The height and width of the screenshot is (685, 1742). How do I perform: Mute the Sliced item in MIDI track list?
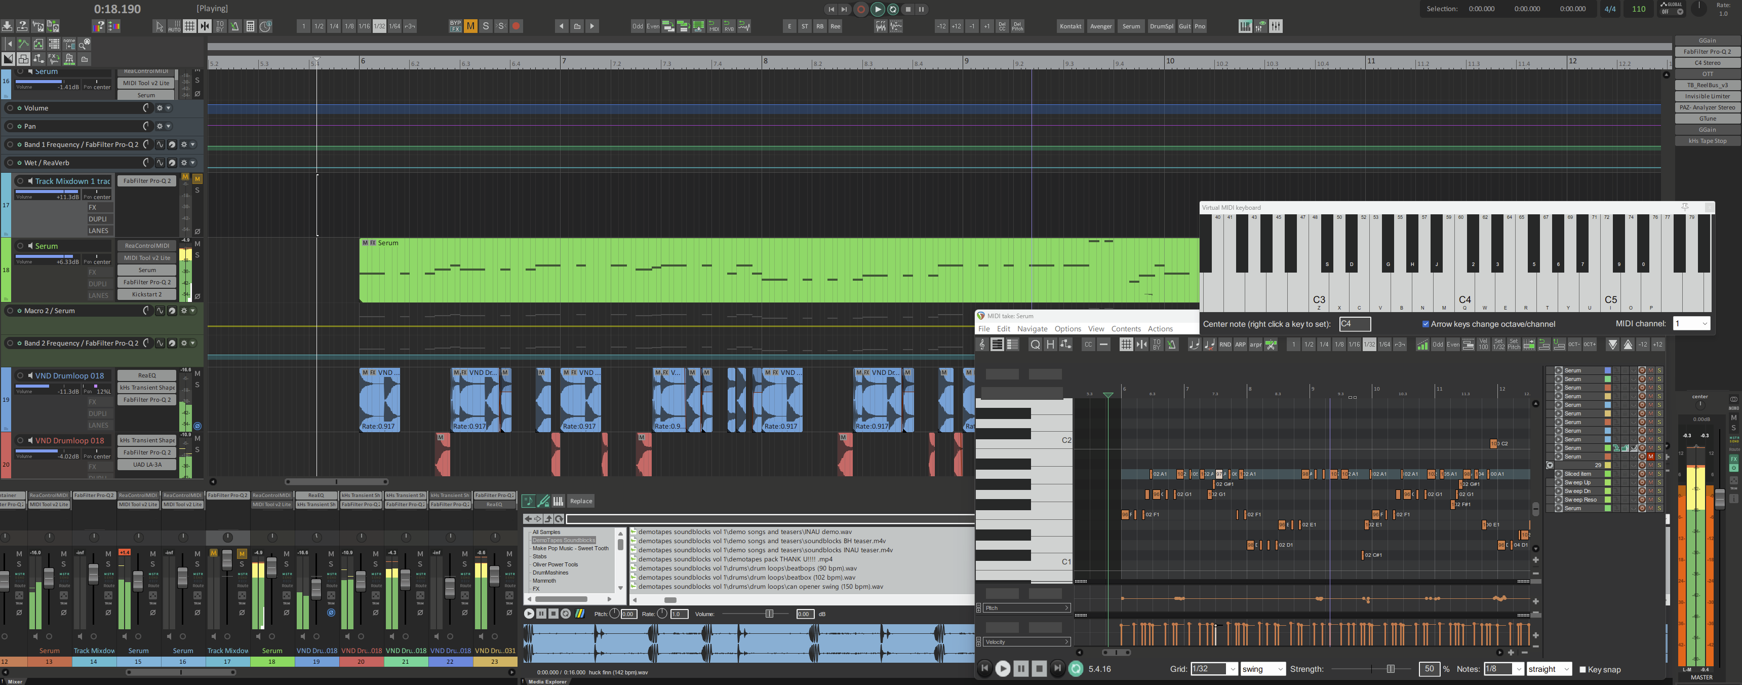click(x=1651, y=474)
